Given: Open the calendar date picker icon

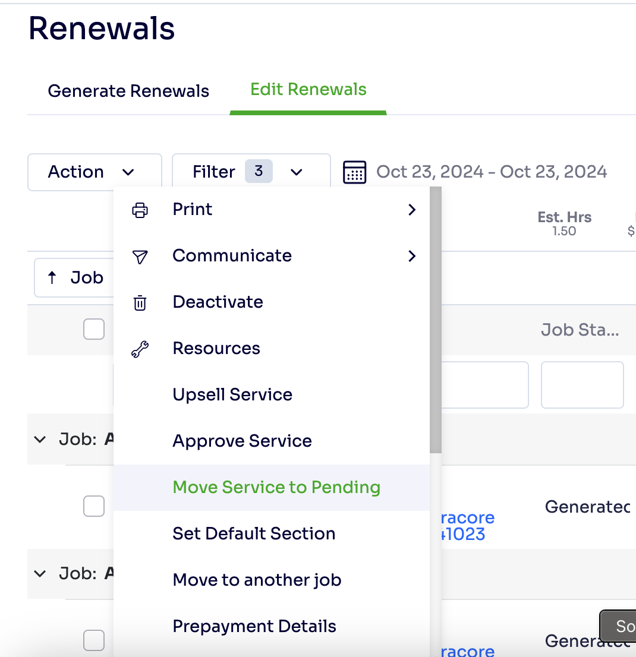Looking at the screenshot, I should [x=354, y=172].
